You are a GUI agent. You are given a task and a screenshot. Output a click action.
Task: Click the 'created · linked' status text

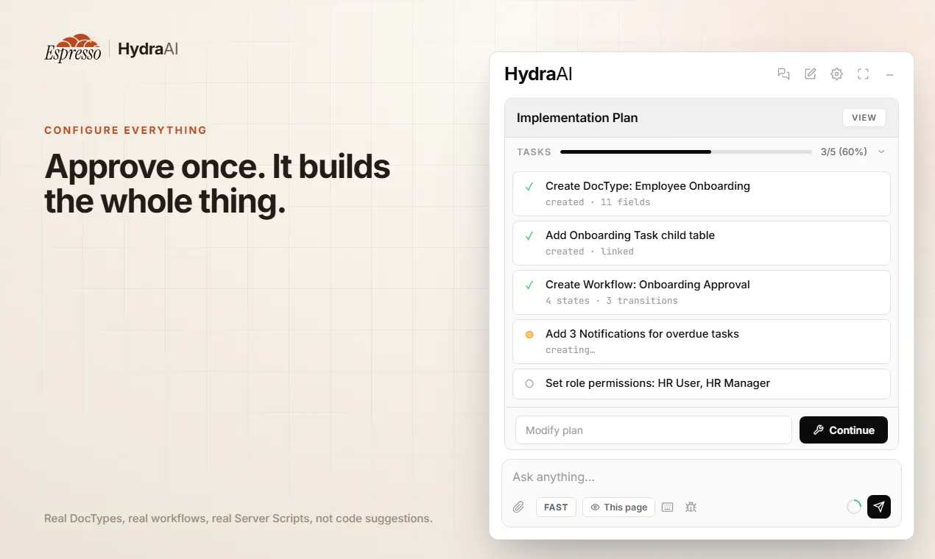(590, 251)
